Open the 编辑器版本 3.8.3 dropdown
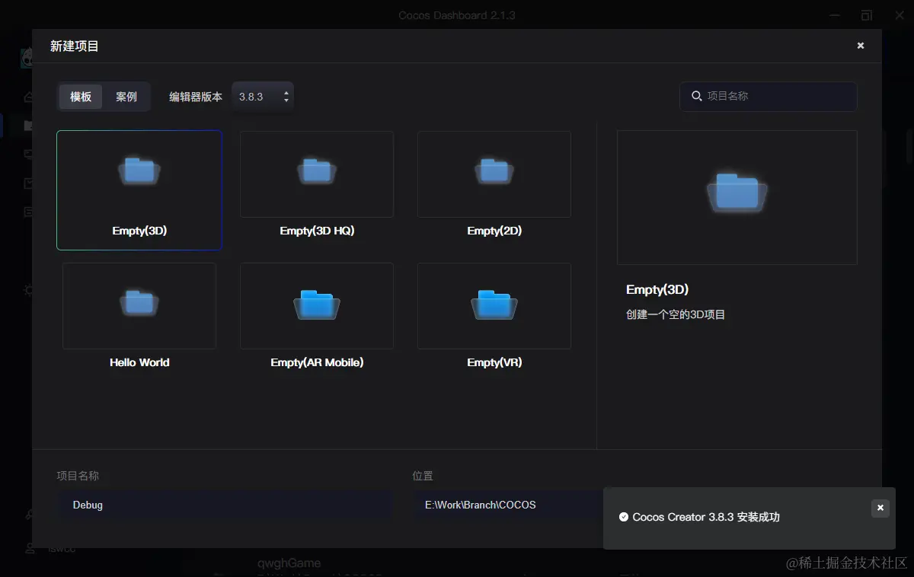This screenshot has height=577, width=914. click(263, 97)
